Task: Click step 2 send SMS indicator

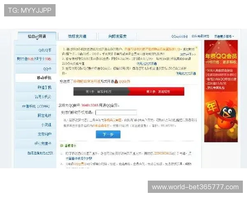Action: [156, 92]
